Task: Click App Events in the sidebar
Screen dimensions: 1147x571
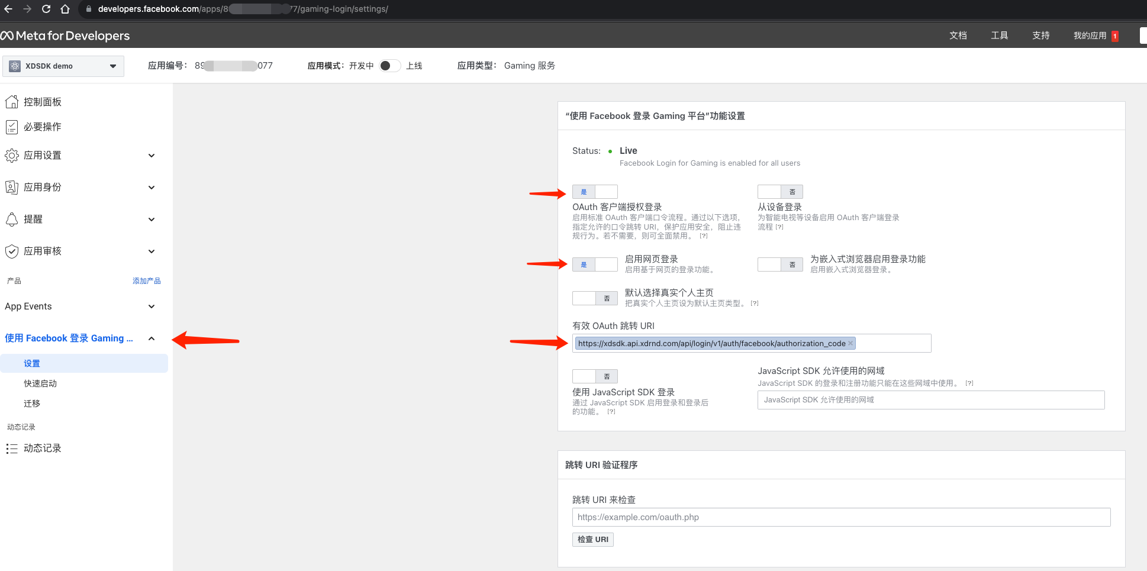Action: tap(28, 307)
